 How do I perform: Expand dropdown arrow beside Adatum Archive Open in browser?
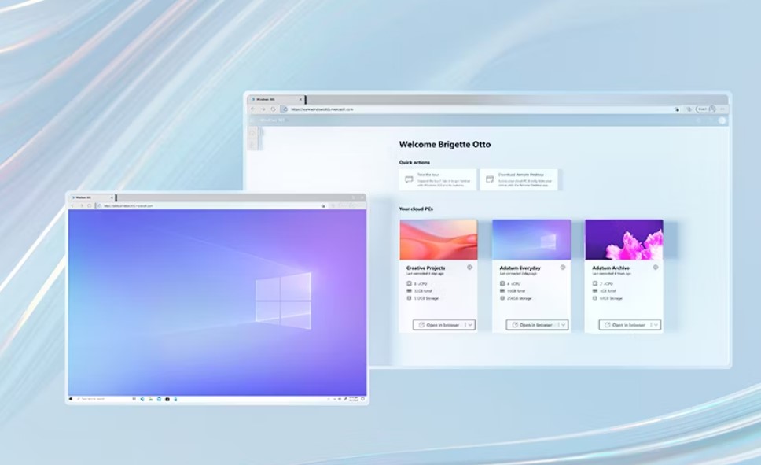pyautogui.click(x=656, y=324)
